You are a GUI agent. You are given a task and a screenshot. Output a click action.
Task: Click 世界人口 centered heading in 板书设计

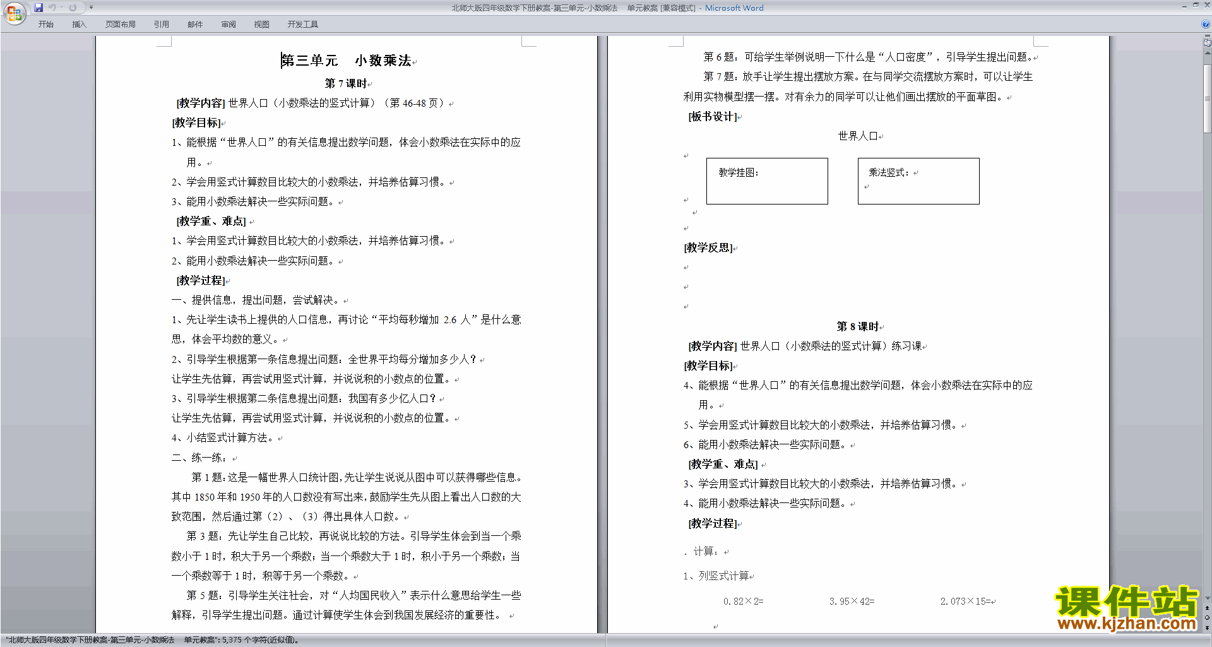tap(858, 136)
